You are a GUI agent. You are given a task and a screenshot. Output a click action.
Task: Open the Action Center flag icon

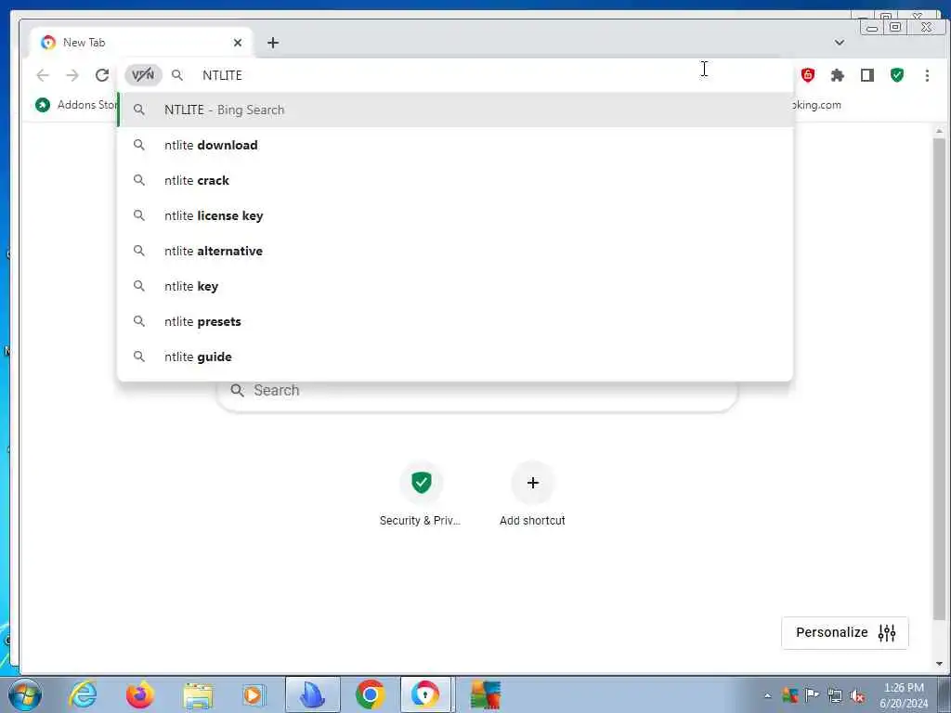coord(812,695)
